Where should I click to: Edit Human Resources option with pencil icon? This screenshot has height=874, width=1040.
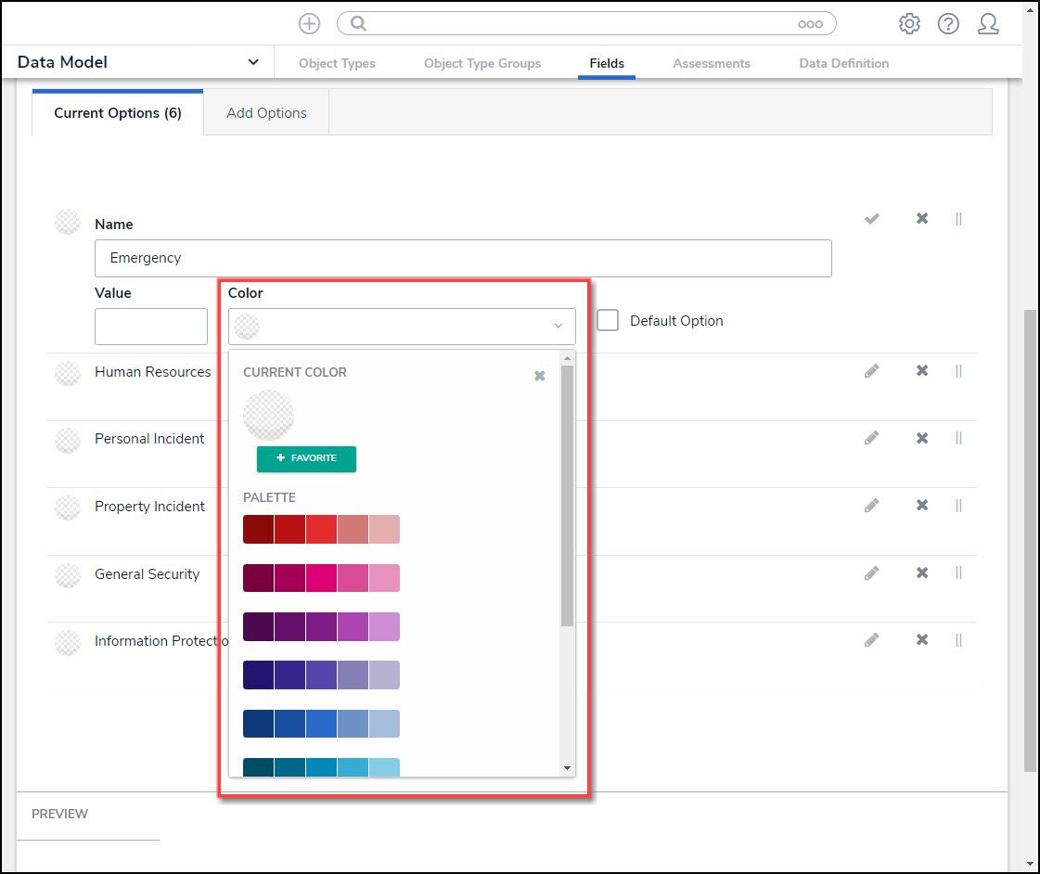(871, 371)
